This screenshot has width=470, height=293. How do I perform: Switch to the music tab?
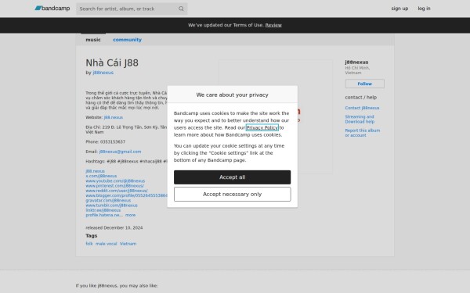(93, 40)
